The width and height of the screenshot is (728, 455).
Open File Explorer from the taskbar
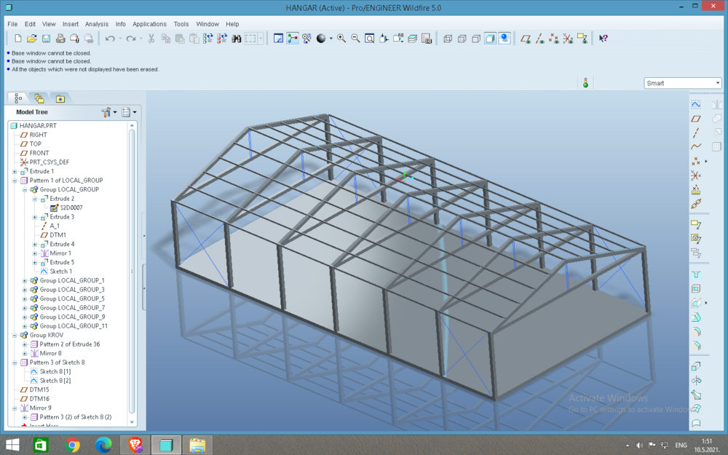(x=197, y=445)
